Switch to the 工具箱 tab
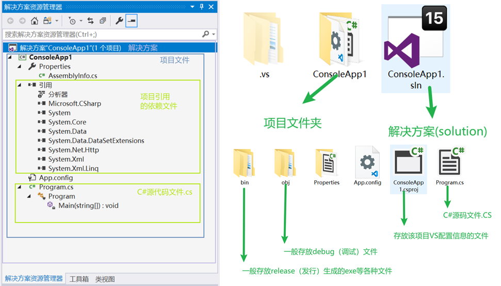This screenshot has height=286, width=501. point(79,279)
